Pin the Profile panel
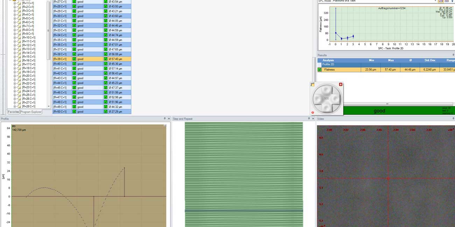Image resolution: width=455 pixels, height=227 pixels. tap(165, 119)
